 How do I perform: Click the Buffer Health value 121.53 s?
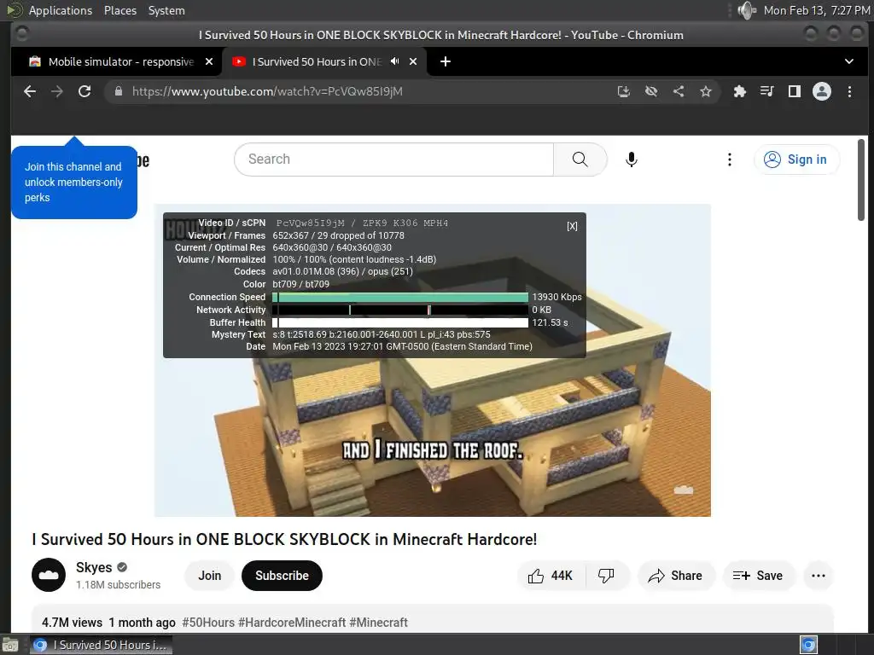tap(550, 322)
